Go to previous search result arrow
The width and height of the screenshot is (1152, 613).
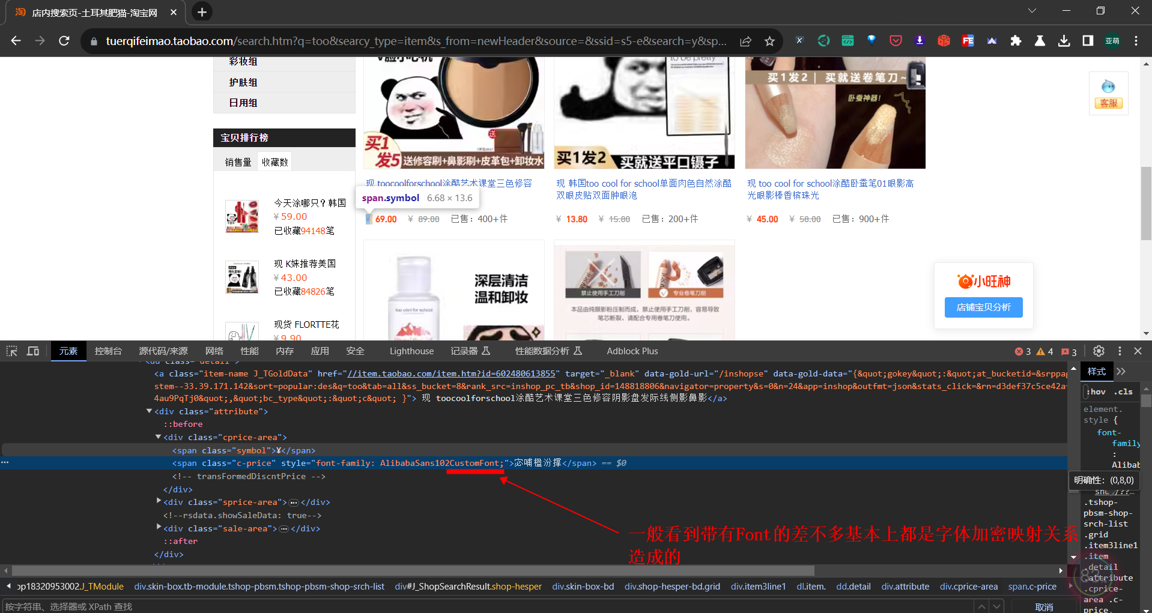(x=981, y=606)
